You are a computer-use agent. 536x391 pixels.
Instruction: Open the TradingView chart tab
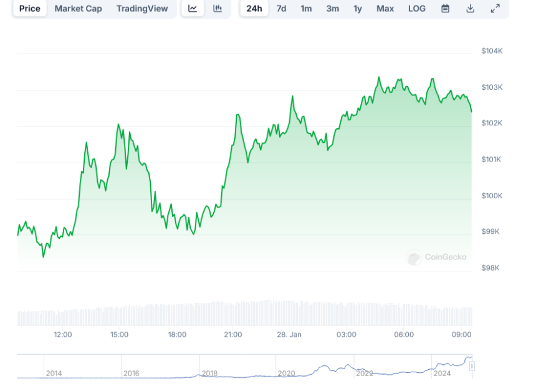click(142, 9)
